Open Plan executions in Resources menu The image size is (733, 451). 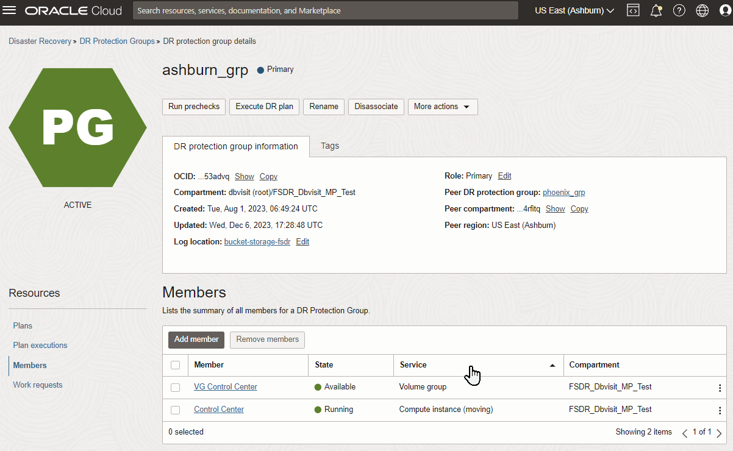pos(40,346)
